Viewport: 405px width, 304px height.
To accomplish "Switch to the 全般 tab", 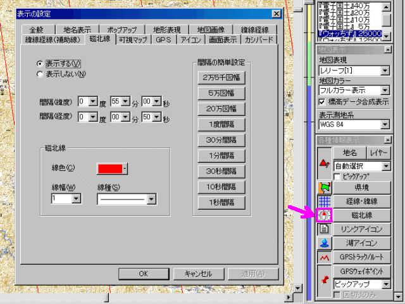I will (37, 30).
